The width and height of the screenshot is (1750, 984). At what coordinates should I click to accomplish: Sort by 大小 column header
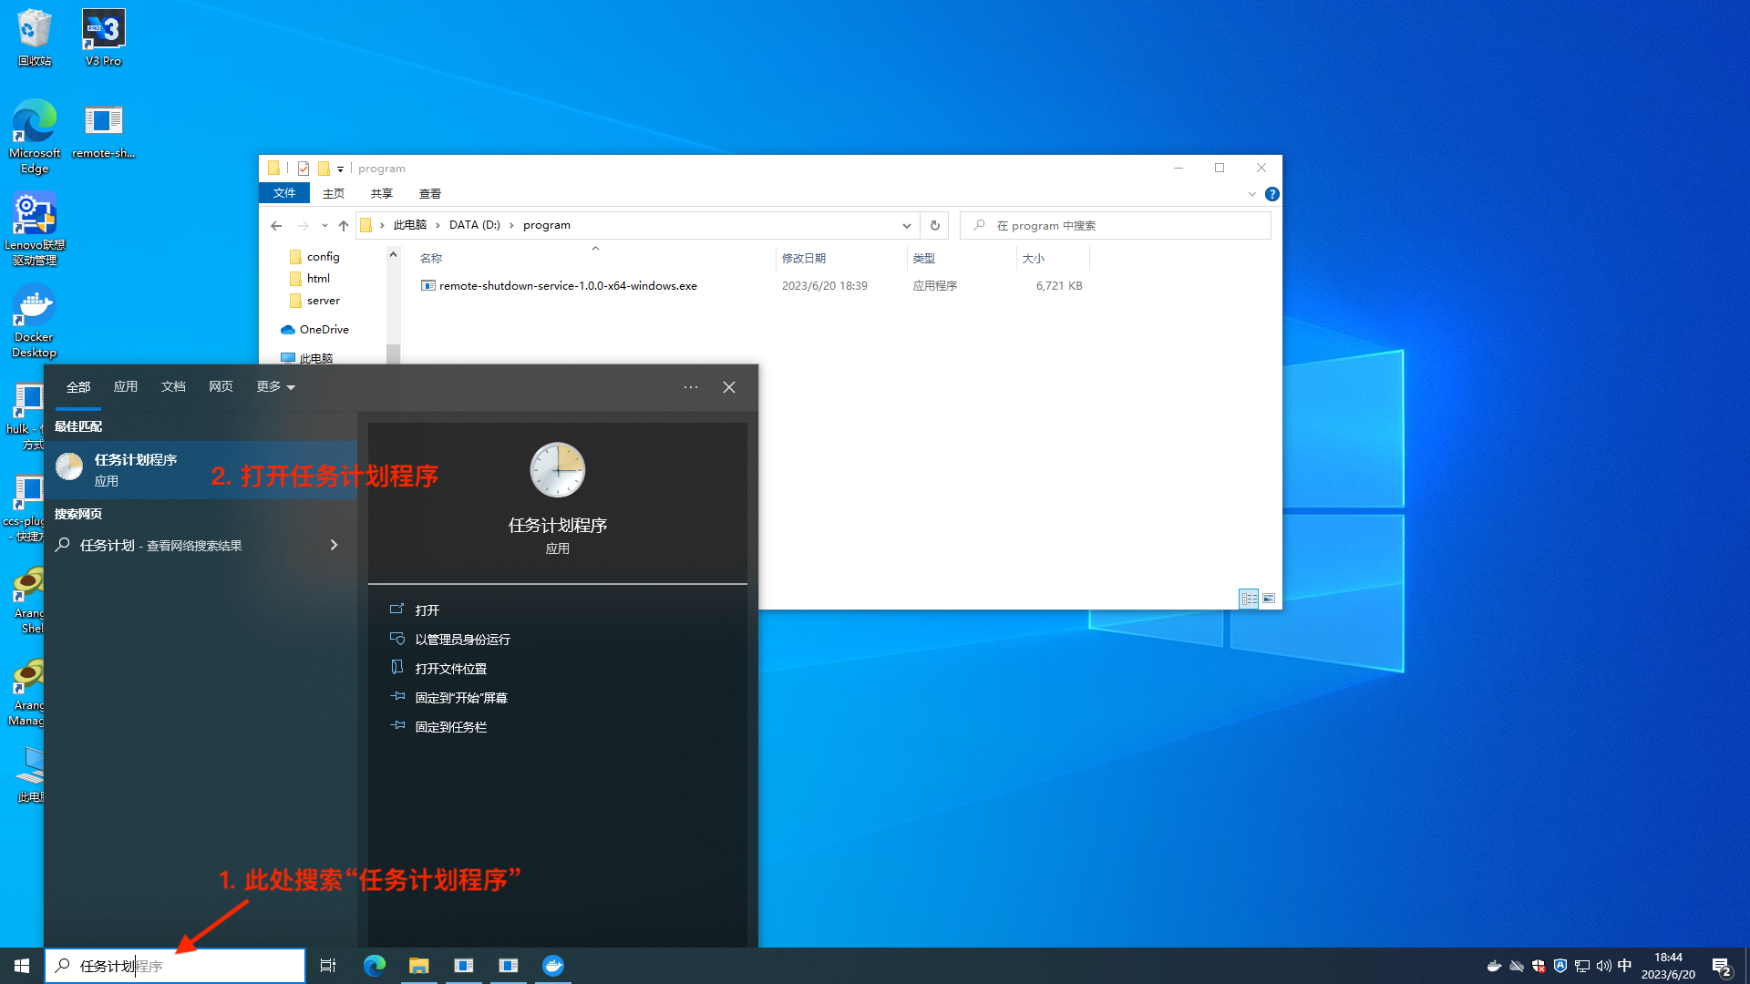tap(1033, 259)
